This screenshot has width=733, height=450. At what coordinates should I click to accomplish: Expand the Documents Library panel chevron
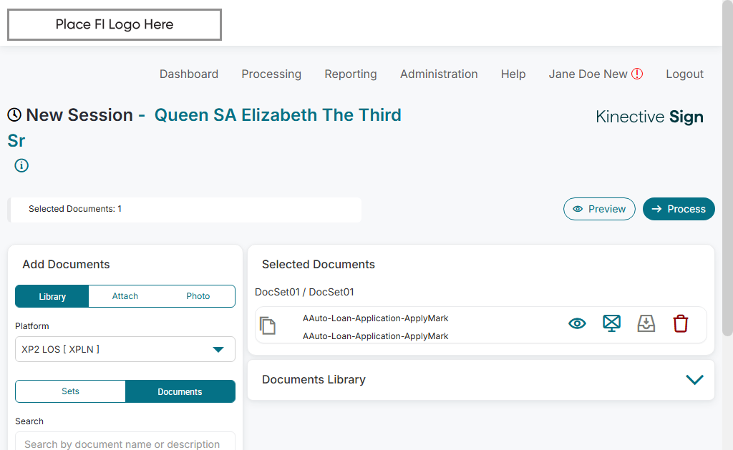click(694, 380)
